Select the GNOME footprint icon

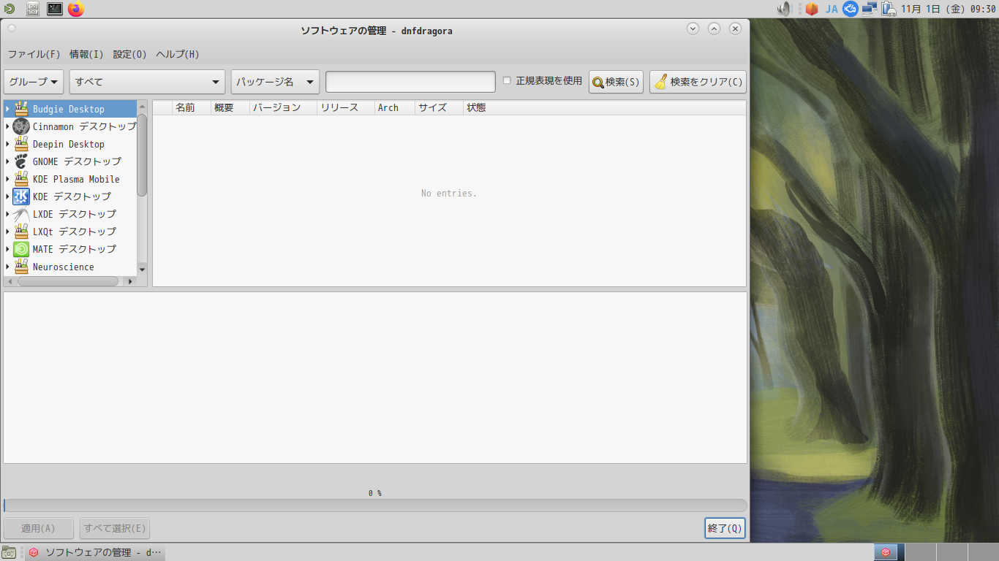(x=20, y=161)
